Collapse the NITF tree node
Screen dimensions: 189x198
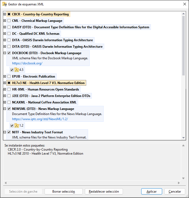(5, 132)
